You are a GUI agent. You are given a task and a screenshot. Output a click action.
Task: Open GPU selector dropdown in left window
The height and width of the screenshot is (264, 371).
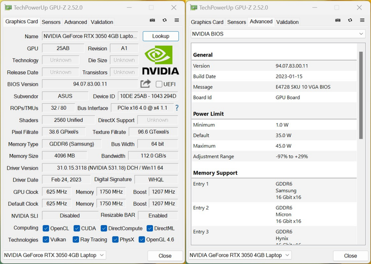pos(54,255)
